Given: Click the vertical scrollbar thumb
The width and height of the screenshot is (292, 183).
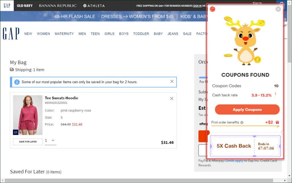Looking at the screenshot, I should tap(289, 34).
